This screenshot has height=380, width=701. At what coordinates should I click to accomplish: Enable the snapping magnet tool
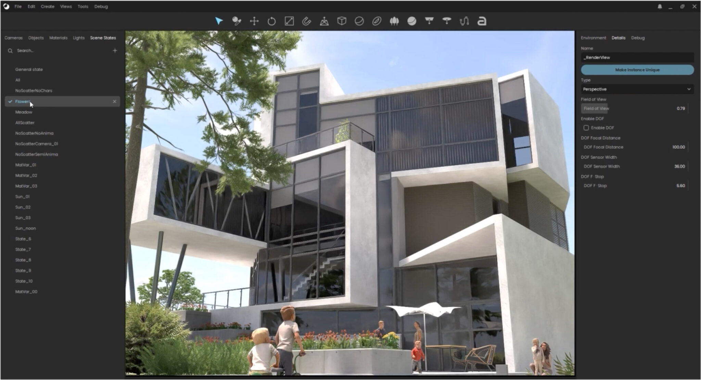[307, 21]
